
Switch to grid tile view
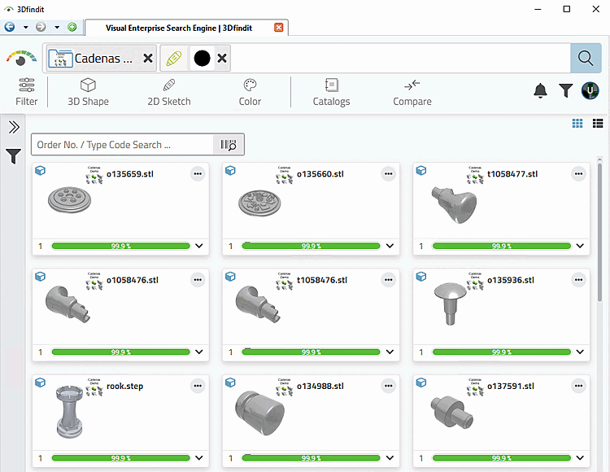[x=577, y=124]
